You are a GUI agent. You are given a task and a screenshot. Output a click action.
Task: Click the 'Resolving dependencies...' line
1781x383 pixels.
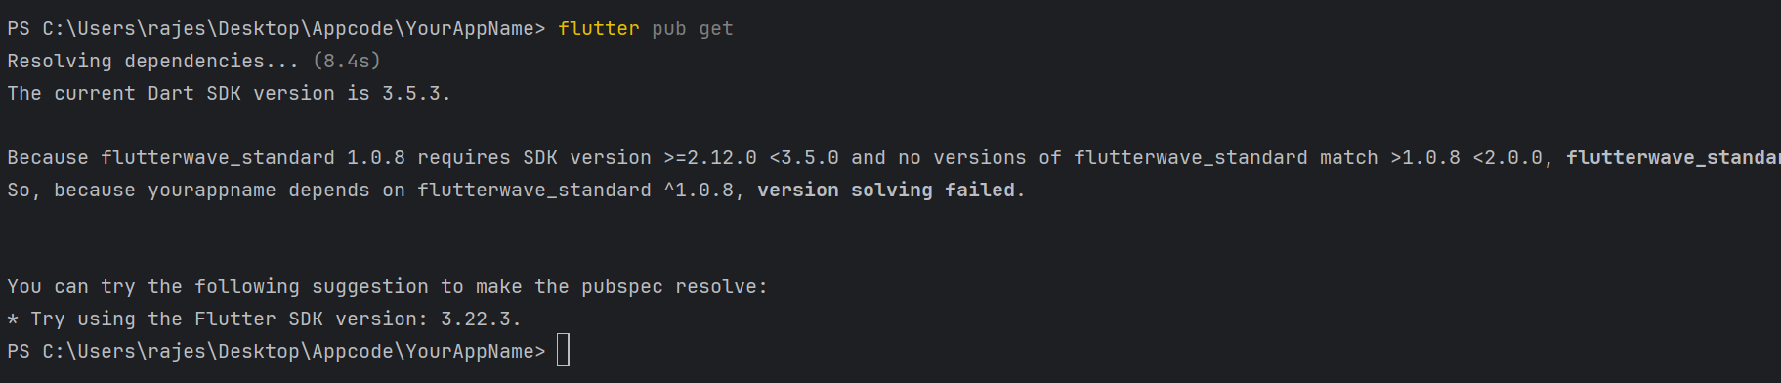pyautogui.click(x=153, y=62)
